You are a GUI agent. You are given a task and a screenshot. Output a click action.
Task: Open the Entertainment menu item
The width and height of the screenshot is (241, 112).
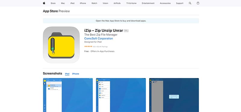coord(148,3)
